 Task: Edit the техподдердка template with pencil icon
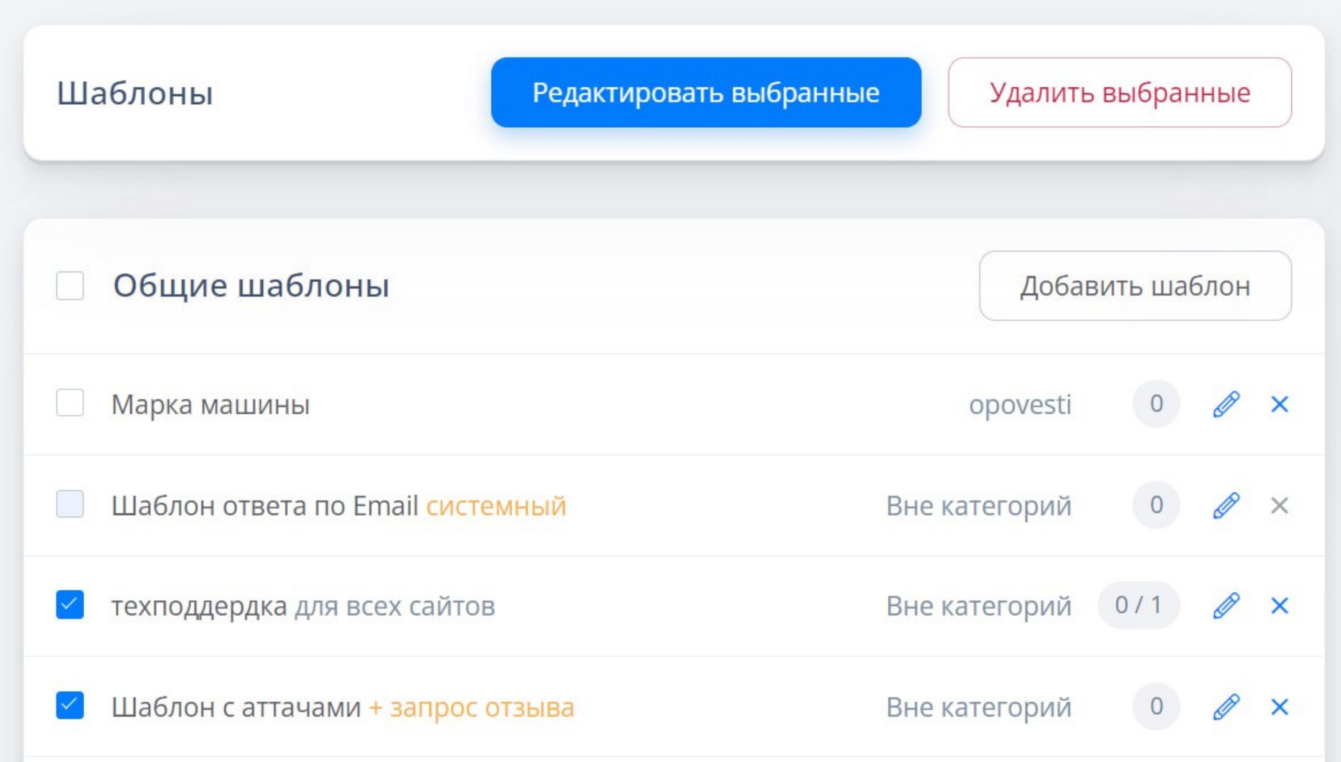(1226, 606)
